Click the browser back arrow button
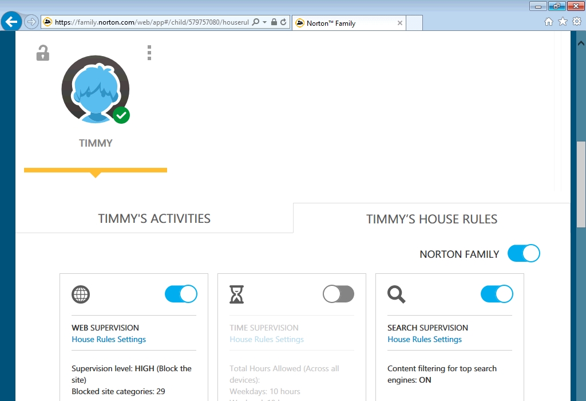The image size is (586, 401). pos(11,22)
